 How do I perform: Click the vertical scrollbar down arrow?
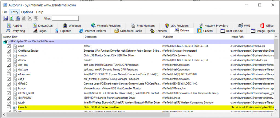pos(276,110)
